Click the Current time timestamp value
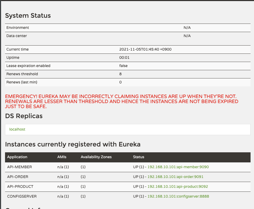254x209 pixels. (x=147, y=49)
